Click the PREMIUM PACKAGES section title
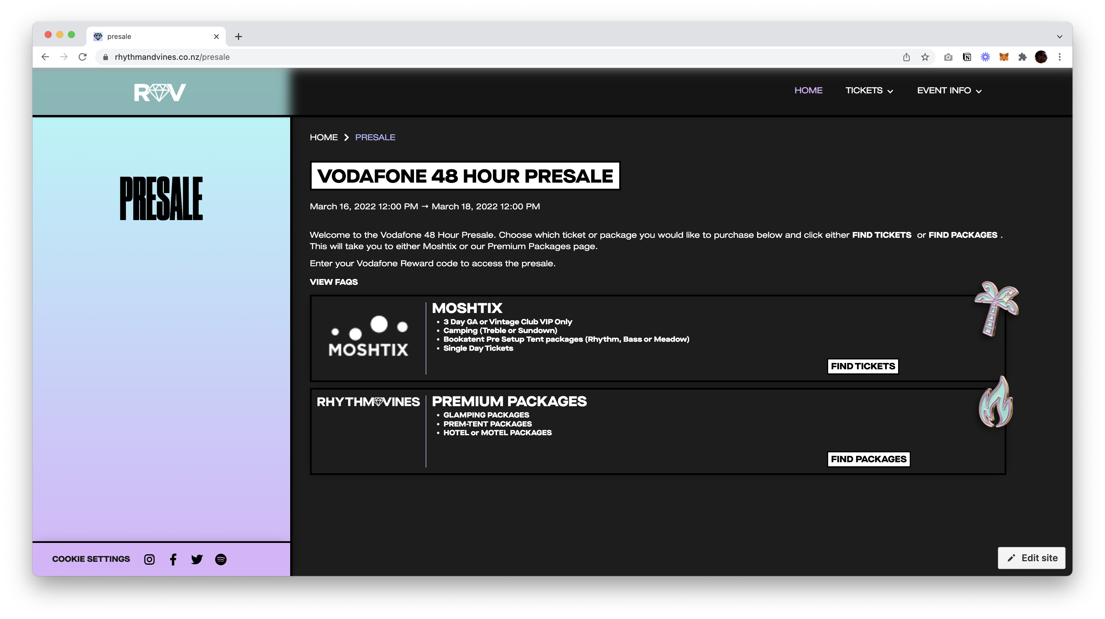This screenshot has width=1105, height=619. [x=509, y=401]
